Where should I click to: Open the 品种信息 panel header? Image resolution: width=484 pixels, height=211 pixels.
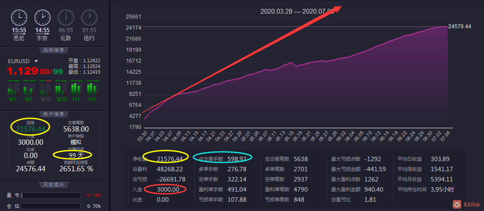(x=54, y=51)
